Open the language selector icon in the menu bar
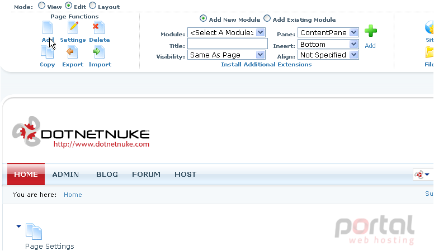This screenshot has width=434, height=251. click(422, 175)
